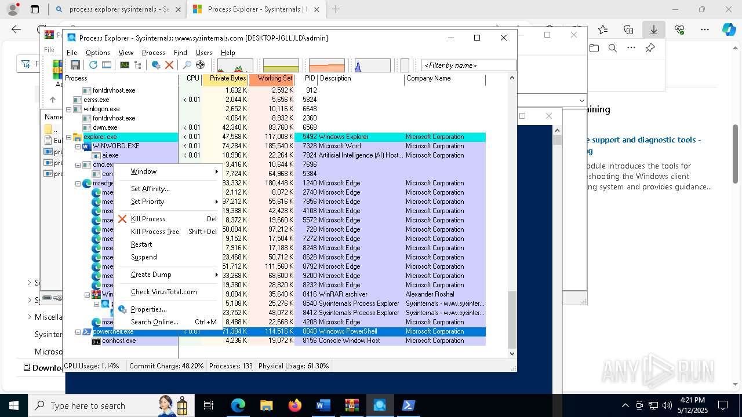
Task: Click the Properties gear toolbar icon
Action: [156, 65]
